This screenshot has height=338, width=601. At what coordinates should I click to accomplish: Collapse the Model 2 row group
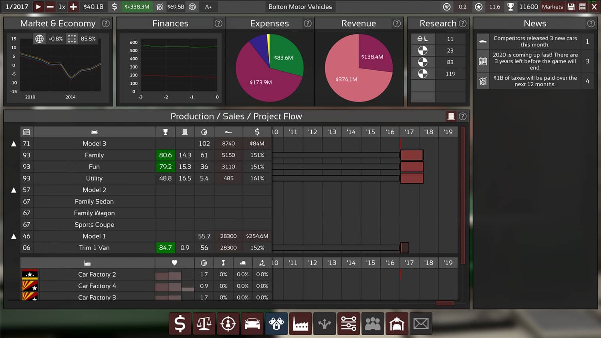coord(14,190)
